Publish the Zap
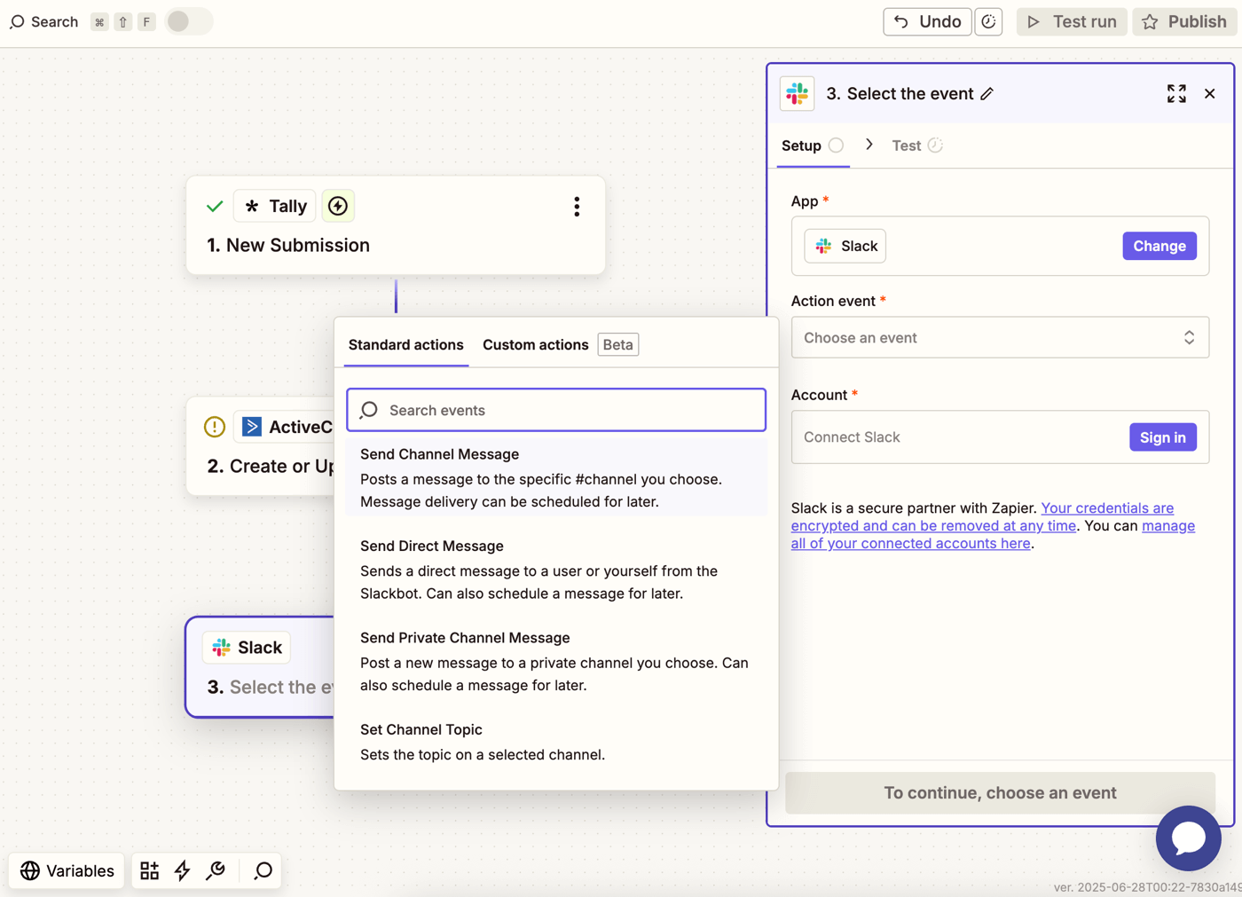Screen dimensions: 1242x897 1184,21
